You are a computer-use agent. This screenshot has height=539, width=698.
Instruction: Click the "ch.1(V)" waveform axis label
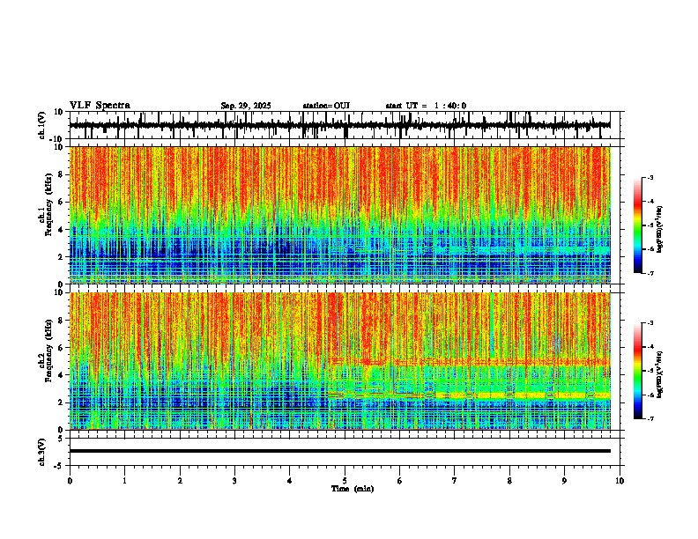coord(42,125)
